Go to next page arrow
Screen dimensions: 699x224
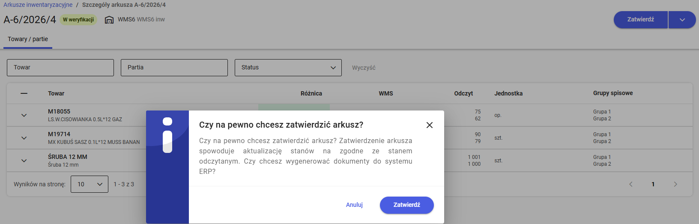[x=675, y=184]
